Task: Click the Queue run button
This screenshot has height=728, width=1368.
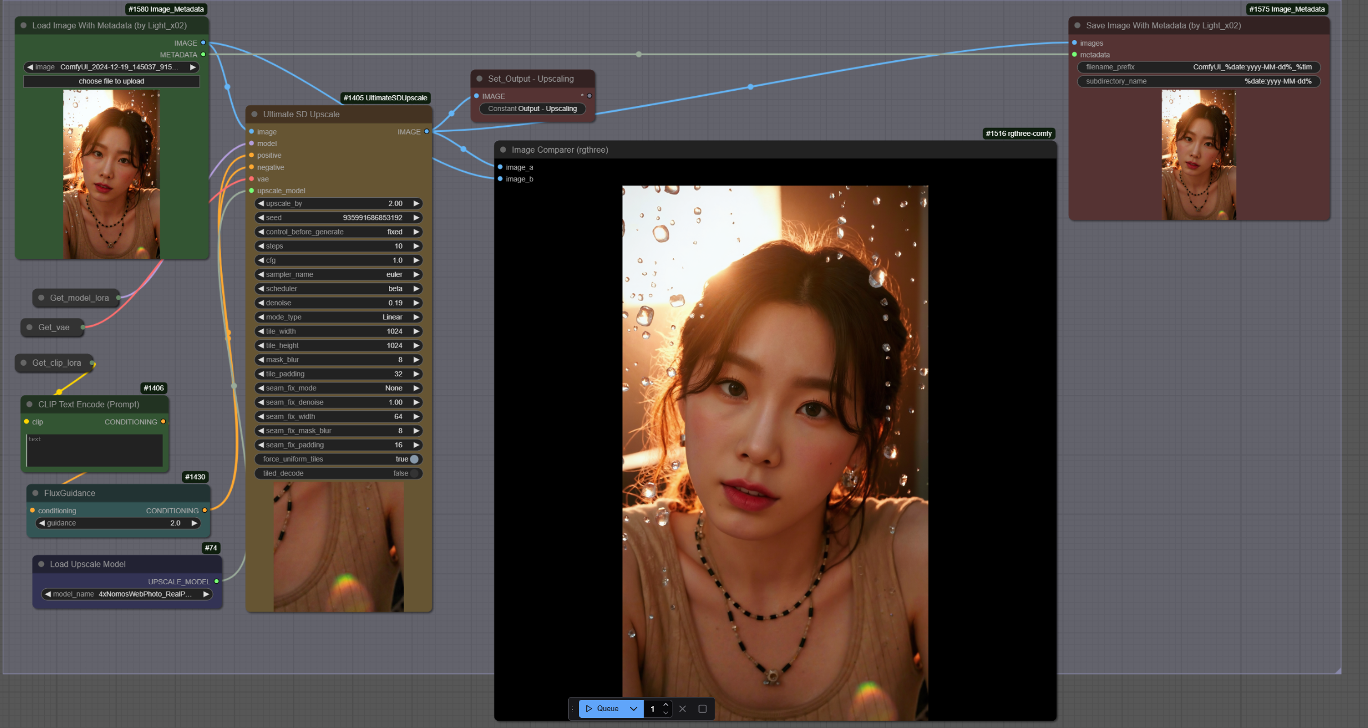Action: click(602, 708)
